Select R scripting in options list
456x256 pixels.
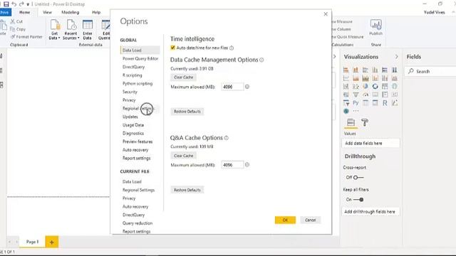[x=133, y=75]
